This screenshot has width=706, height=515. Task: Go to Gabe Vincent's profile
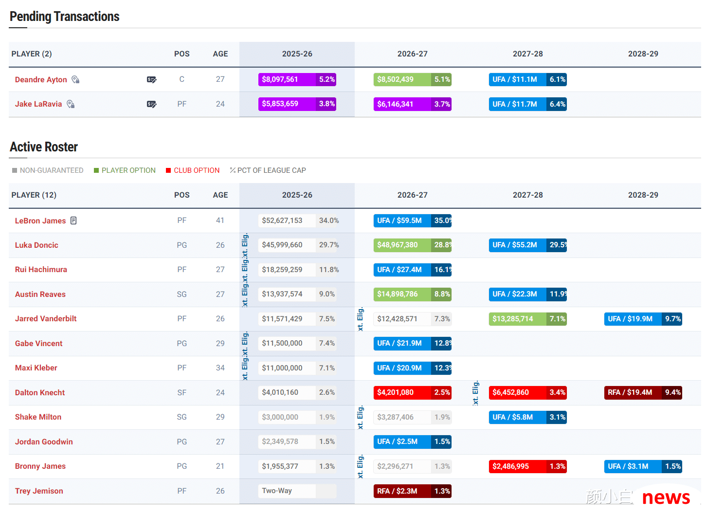[x=39, y=343]
